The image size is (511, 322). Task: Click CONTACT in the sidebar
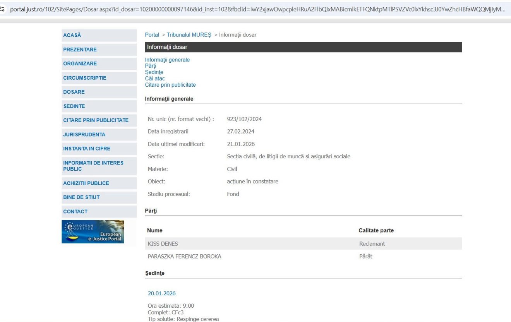tap(75, 211)
